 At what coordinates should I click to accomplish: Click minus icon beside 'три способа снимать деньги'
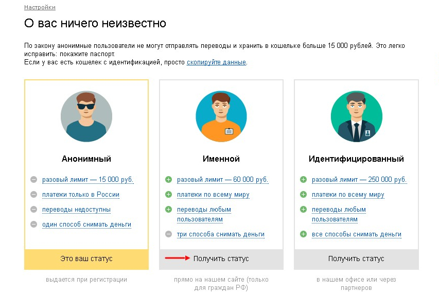[x=168, y=234]
